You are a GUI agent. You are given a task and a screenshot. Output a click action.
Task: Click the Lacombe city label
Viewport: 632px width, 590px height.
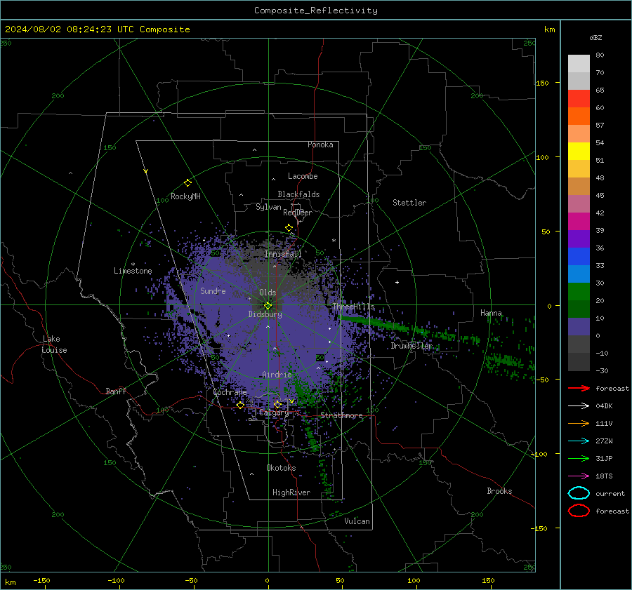(x=303, y=176)
